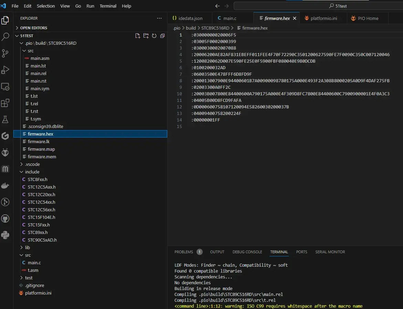The width and height of the screenshot is (403, 309).
Task: Expand the .vscode folder
Action: pos(32,164)
